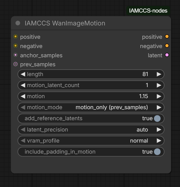The height and width of the screenshot is (187, 180).
Task: Click the positive output socket
Action: click(167, 37)
